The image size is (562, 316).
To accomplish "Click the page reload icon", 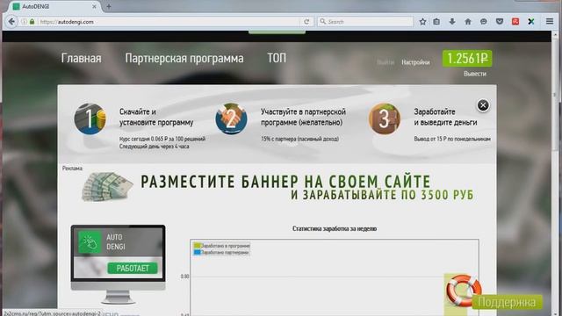I will pyautogui.click(x=306, y=21).
